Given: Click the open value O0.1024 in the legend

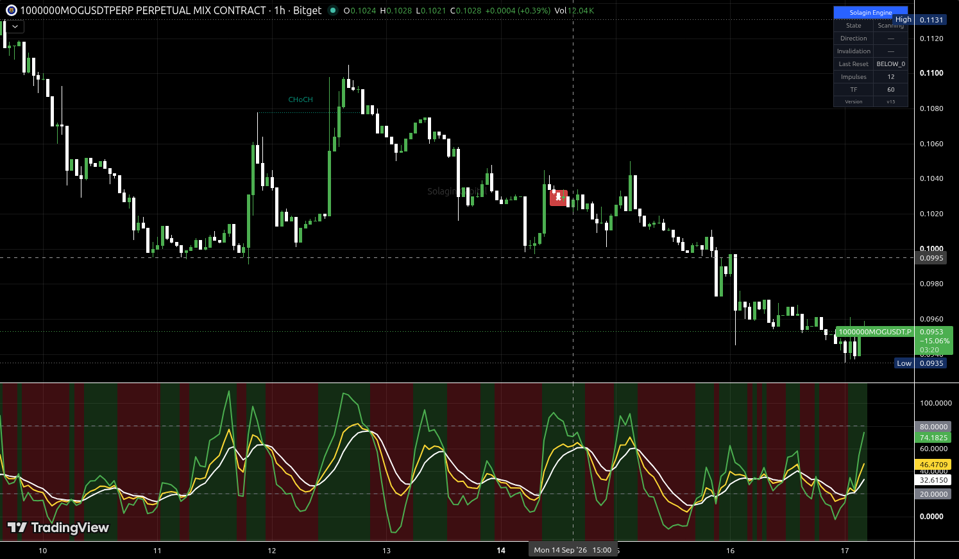Looking at the screenshot, I should tap(359, 11).
